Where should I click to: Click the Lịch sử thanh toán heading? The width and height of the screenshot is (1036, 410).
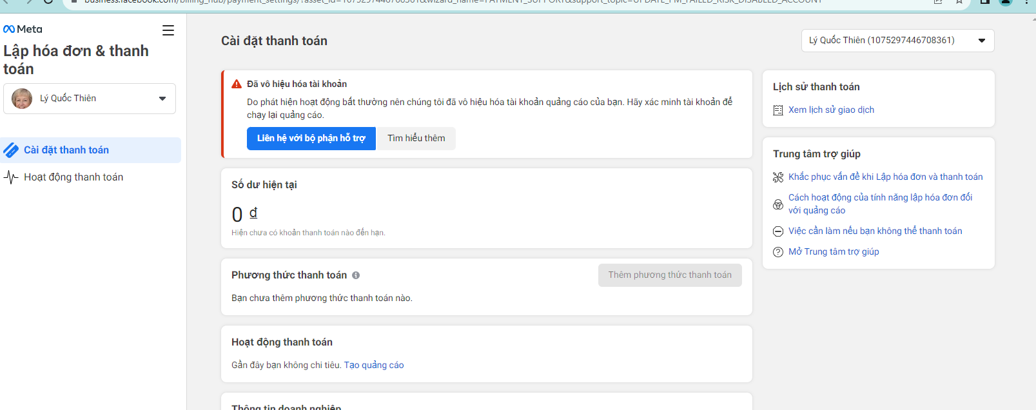click(816, 87)
